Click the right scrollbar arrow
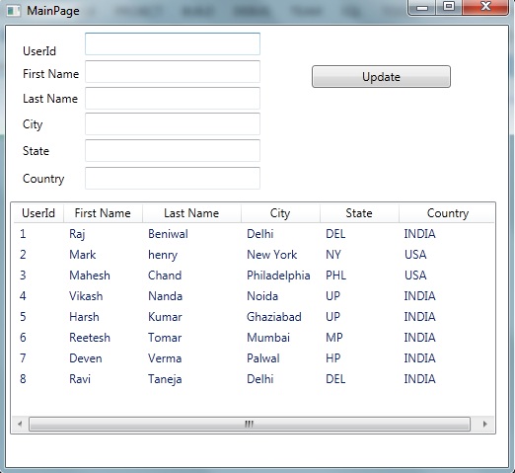Viewport: 515px width, 473px height. tap(484, 424)
